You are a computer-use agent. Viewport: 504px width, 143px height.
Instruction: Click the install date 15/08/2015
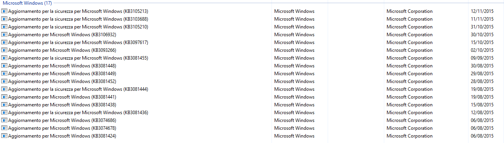482,105
